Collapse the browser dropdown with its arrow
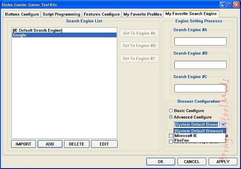 tap(223, 125)
